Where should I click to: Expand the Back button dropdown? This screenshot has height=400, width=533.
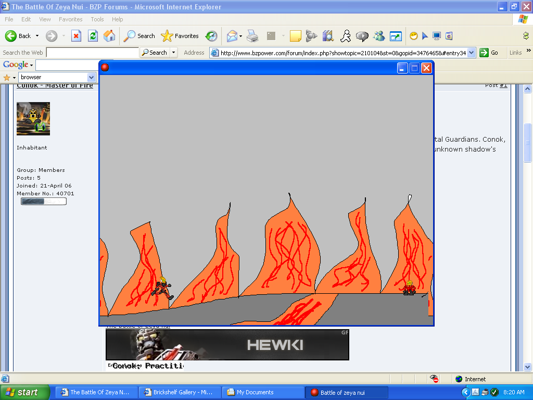pyautogui.click(x=36, y=36)
